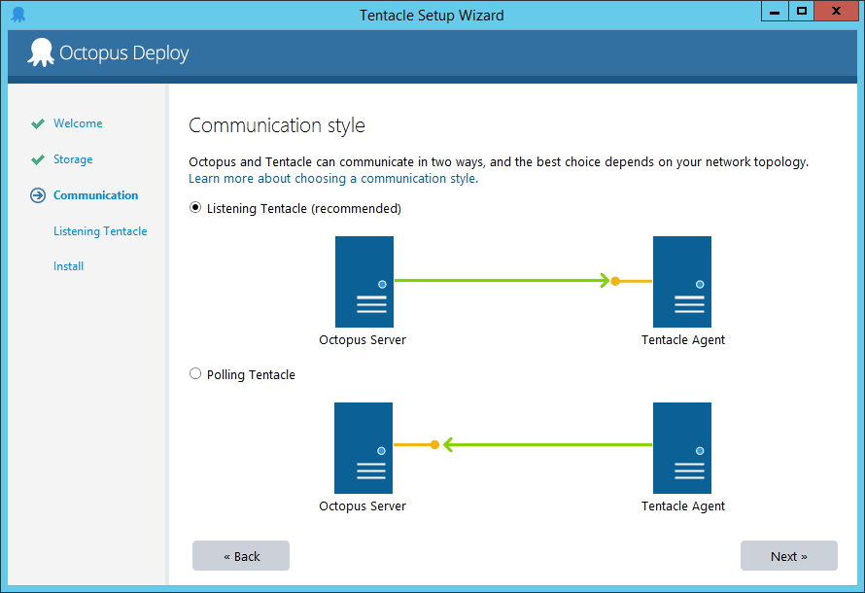Viewport: 865px width, 593px height.
Task: Click the Octopus Server icon in the Listening diagram
Action: click(x=363, y=281)
